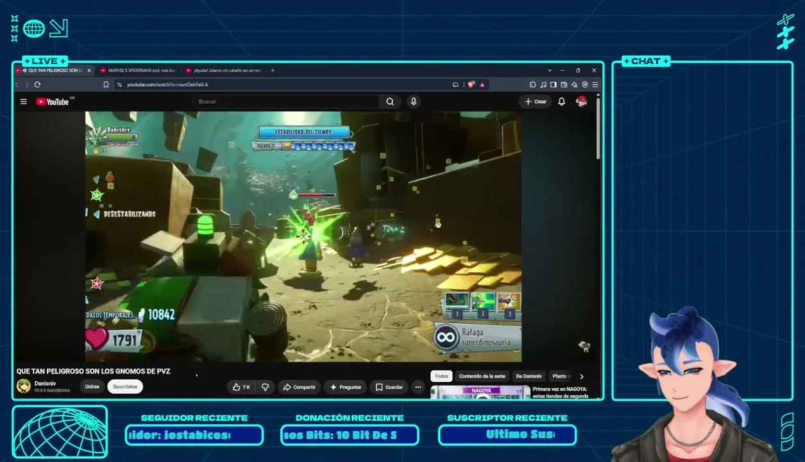The height and width of the screenshot is (462, 805).
Task: Open the browser main hamburger menu
Action: [595, 85]
